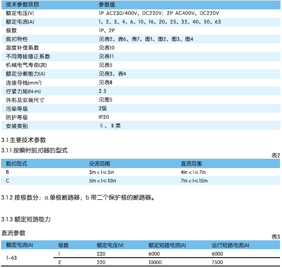Click the 3.1 主要技术参数 heading
This screenshot has height=268, width=282.
pos(24,140)
